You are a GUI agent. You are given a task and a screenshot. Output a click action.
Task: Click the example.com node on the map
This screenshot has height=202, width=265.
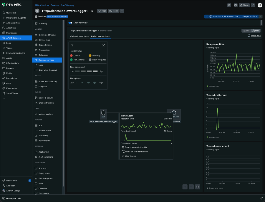click(174, 112)
